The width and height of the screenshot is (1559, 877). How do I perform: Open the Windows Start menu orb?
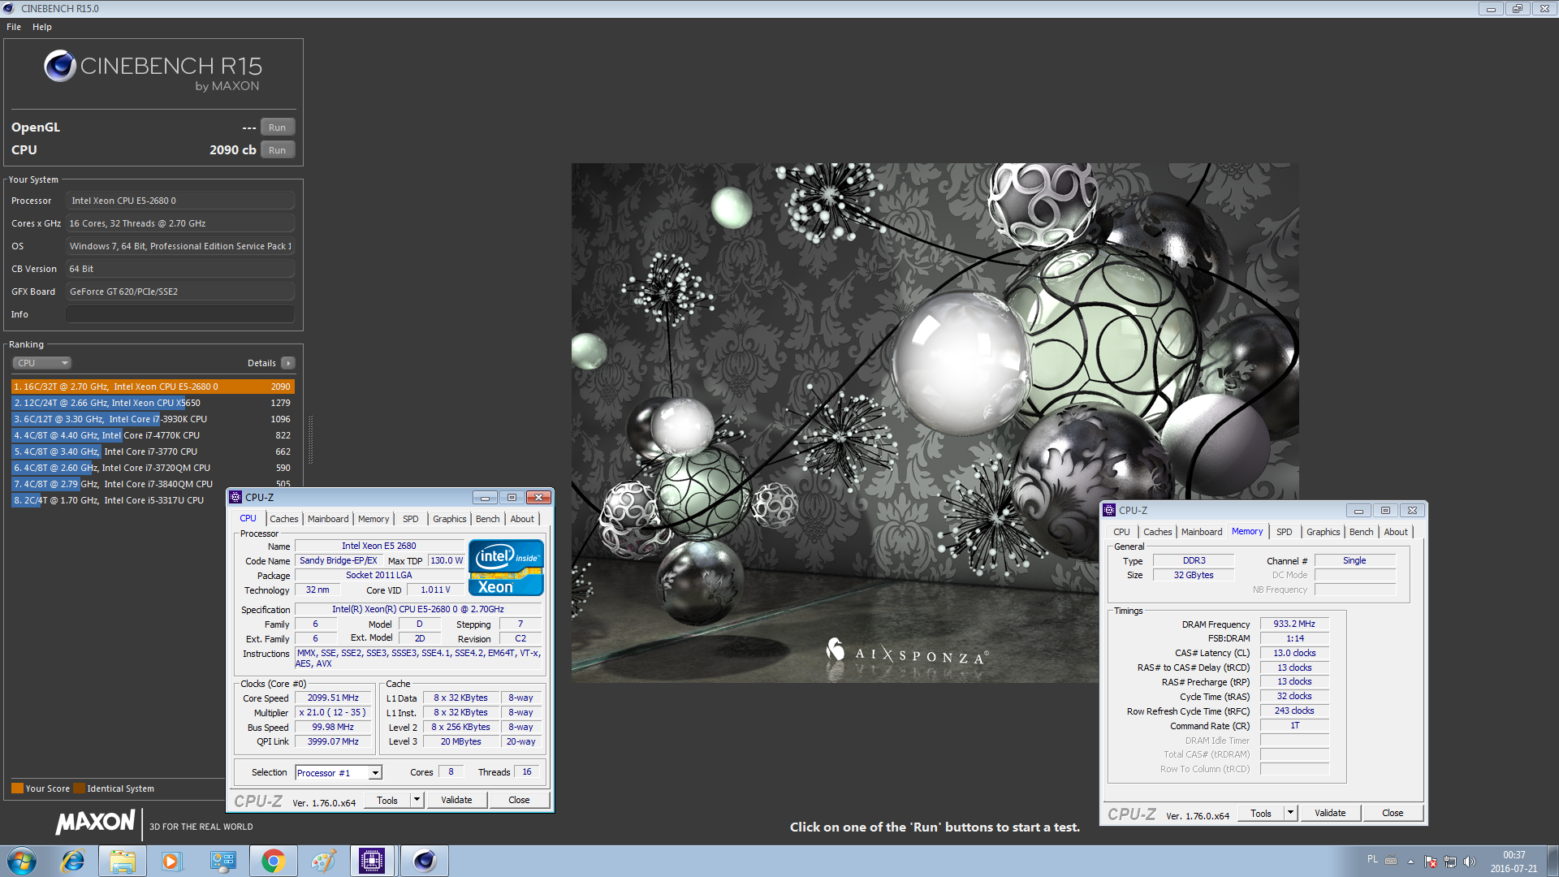click(22, 861)
